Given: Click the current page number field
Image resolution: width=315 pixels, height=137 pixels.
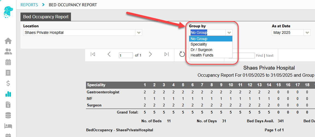Looking at the screenshot, I should tap(126, 55).
